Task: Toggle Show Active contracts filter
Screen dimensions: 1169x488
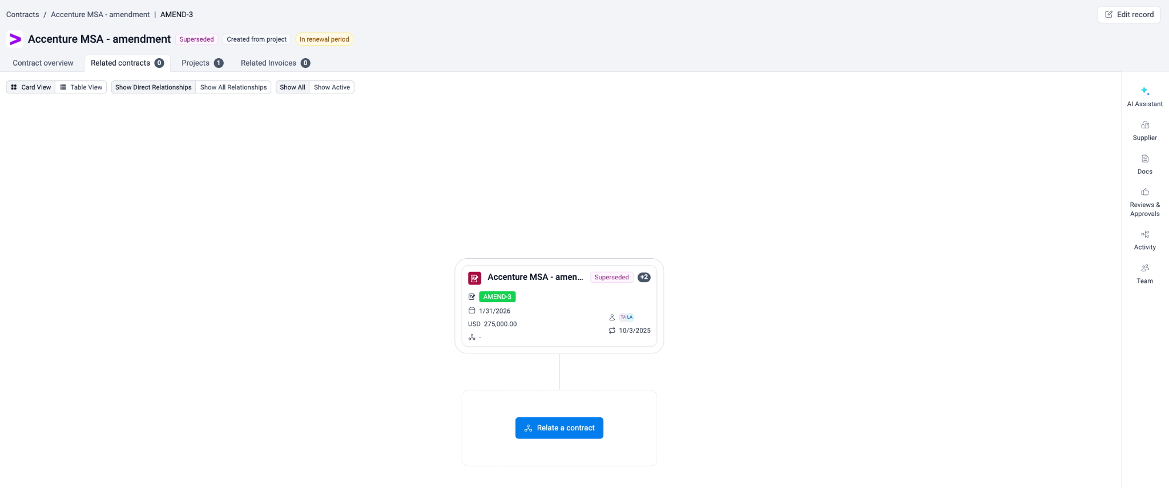Action: pos(332,87)
